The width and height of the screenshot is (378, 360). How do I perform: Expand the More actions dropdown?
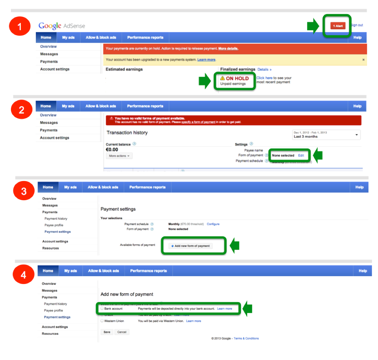pyautogui.click(x=119, y=156)
